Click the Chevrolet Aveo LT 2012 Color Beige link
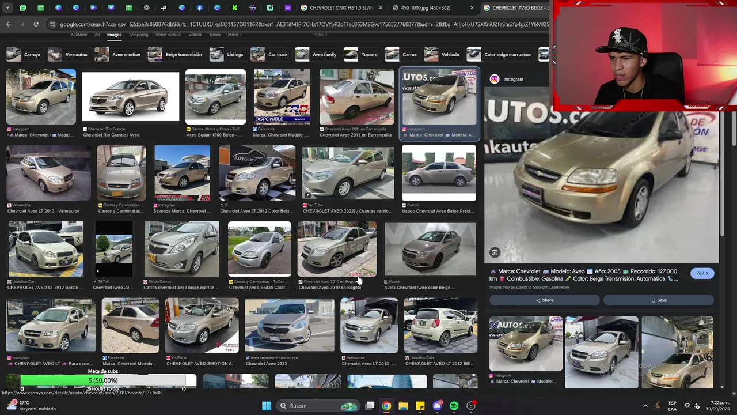The height and width of the screenshot is (415, 737). tap(256, 211)
